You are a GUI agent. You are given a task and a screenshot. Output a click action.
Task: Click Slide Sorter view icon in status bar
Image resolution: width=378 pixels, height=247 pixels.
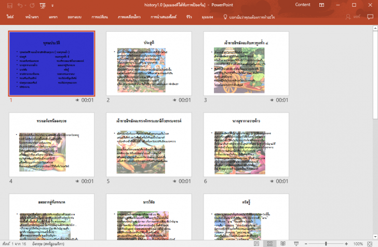pyautogui.click(x=270, y=244)
